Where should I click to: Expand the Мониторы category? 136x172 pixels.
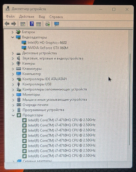pos(13,95)
